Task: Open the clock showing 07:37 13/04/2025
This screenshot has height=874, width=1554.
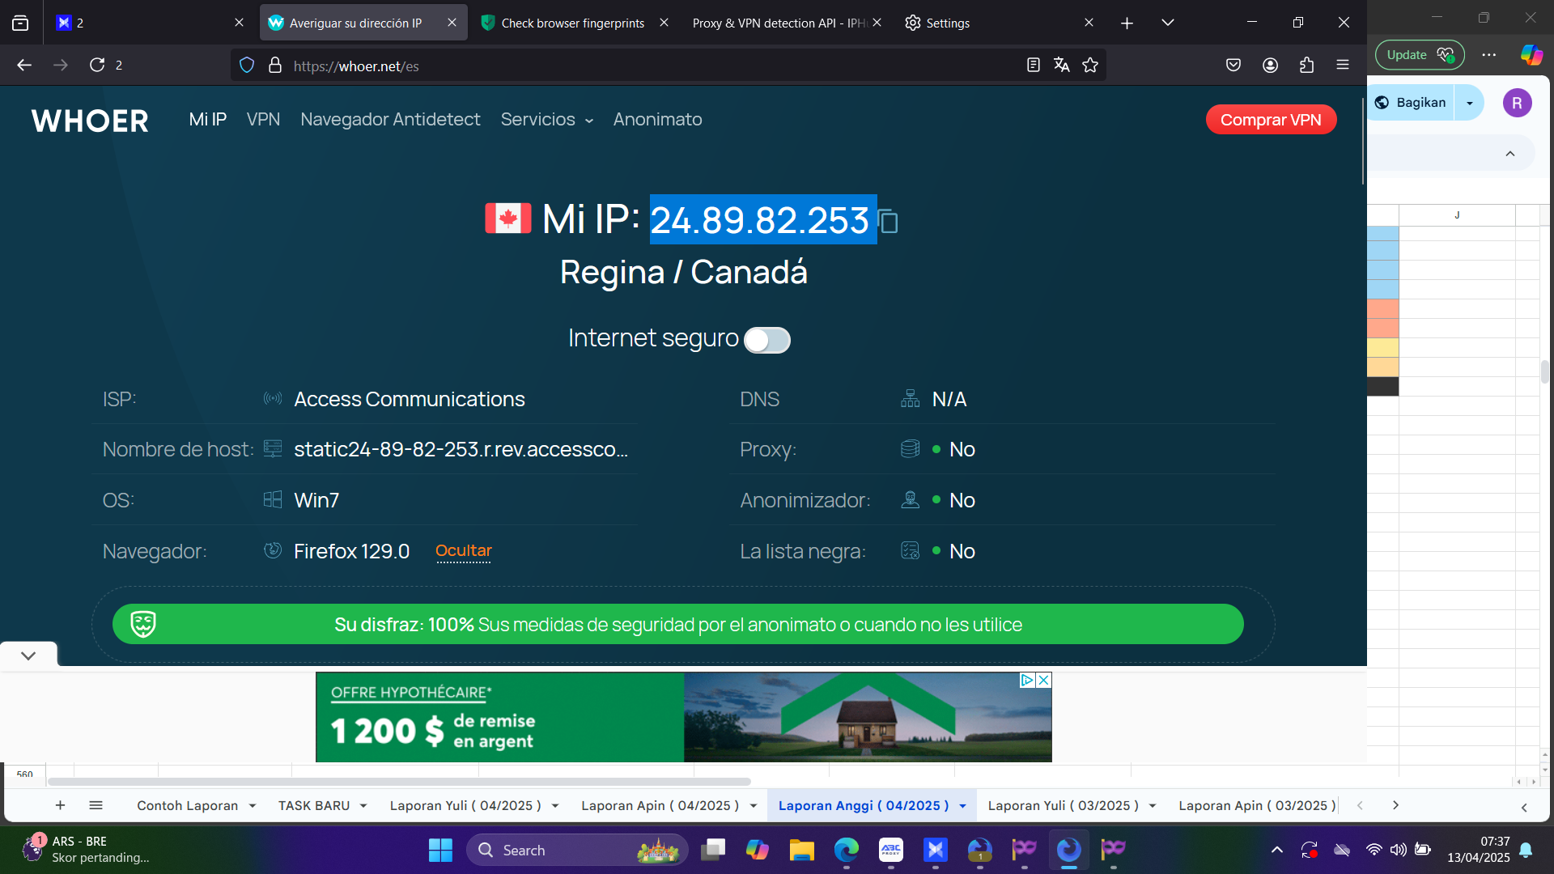Action: point(1479,850)
